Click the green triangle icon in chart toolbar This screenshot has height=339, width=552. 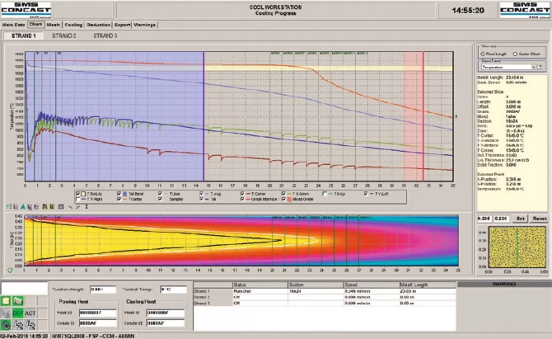point(23,207)
